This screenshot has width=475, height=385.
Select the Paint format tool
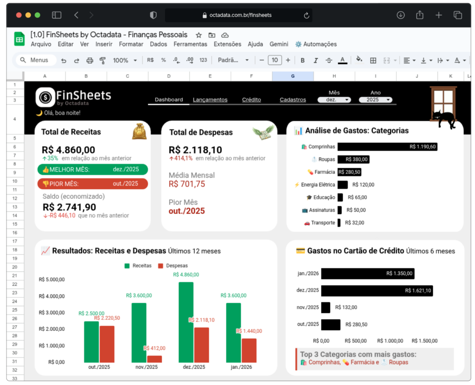tap(102, 60)
